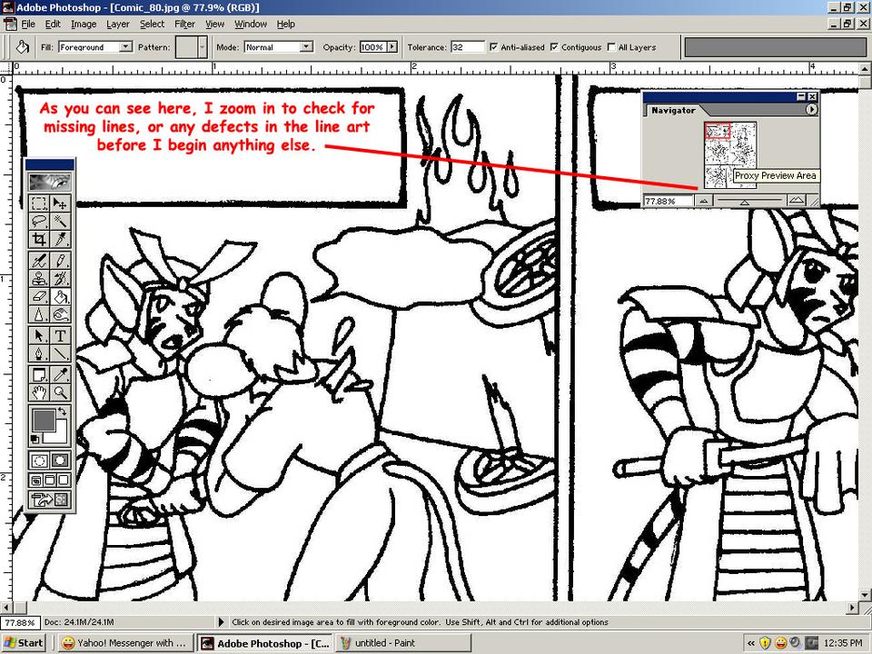
Task: Open the Filter menu
Action: (184, 24)
